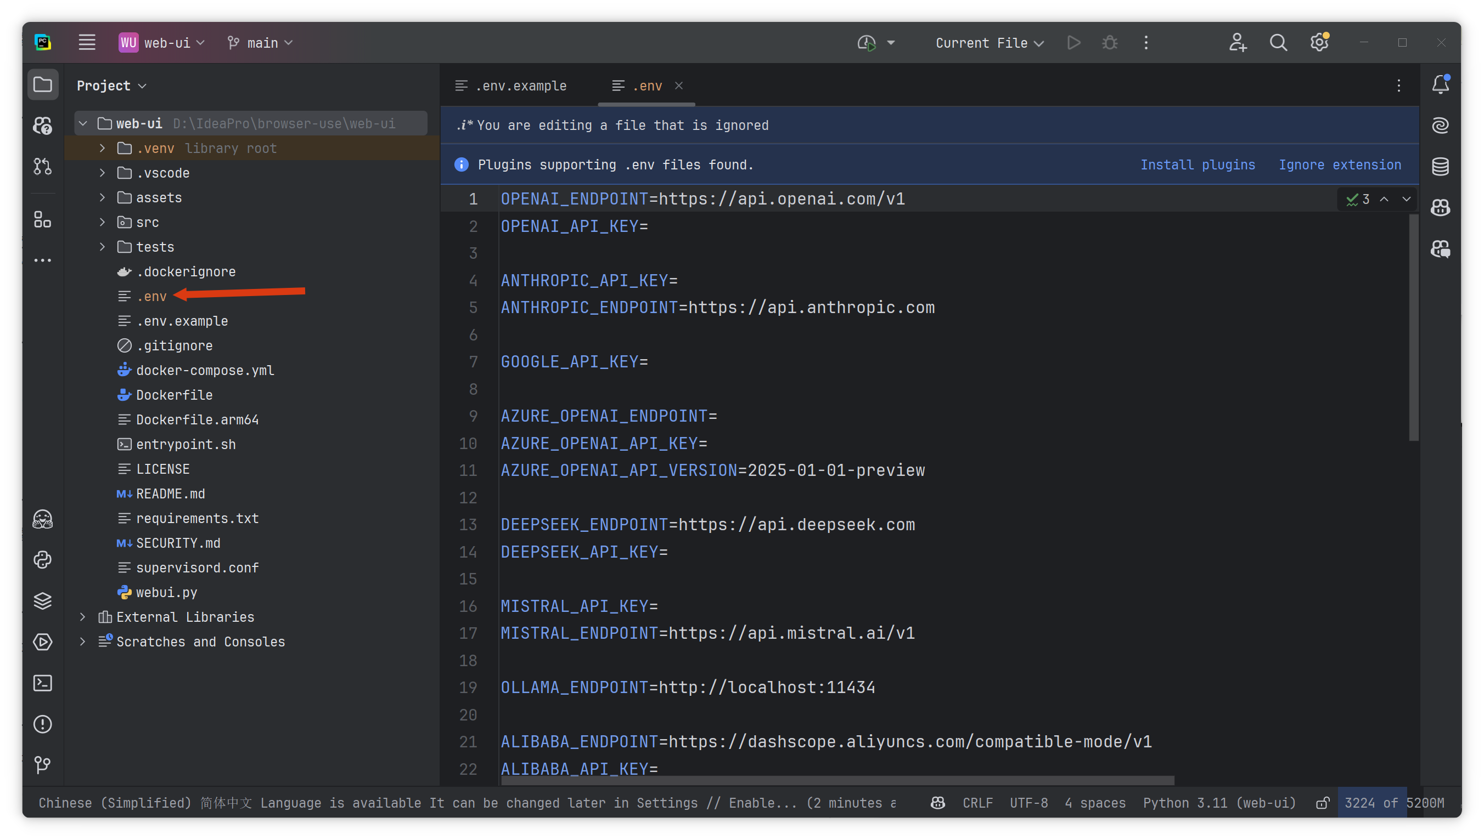Click the memory indicator in status bar

tap(1393, 803)
